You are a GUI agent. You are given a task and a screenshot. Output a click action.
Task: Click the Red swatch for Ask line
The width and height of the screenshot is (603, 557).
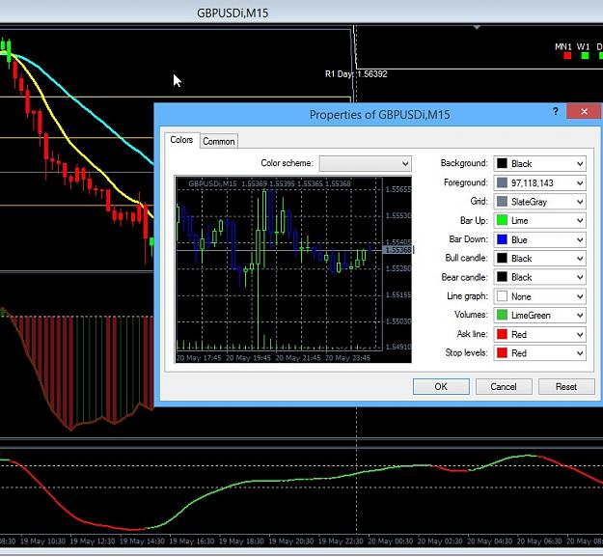(502, 334)
